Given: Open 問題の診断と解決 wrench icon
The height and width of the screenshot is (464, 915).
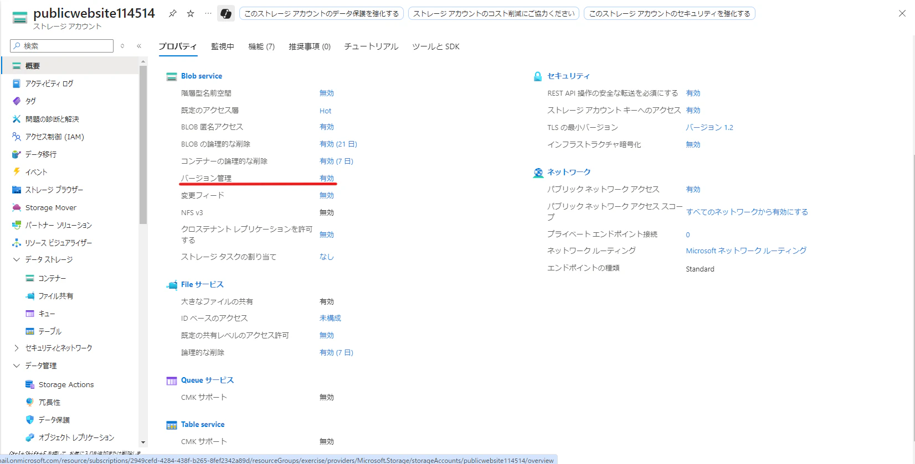Looking at the screenshot, I should point(17,119).
